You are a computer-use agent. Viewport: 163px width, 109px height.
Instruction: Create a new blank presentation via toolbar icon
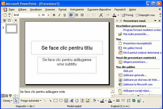coord(5,15)
